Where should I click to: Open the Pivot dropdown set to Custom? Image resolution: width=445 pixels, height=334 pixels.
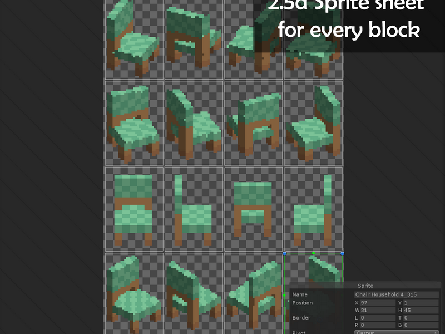pyautogui.click(x=397, y=332)
